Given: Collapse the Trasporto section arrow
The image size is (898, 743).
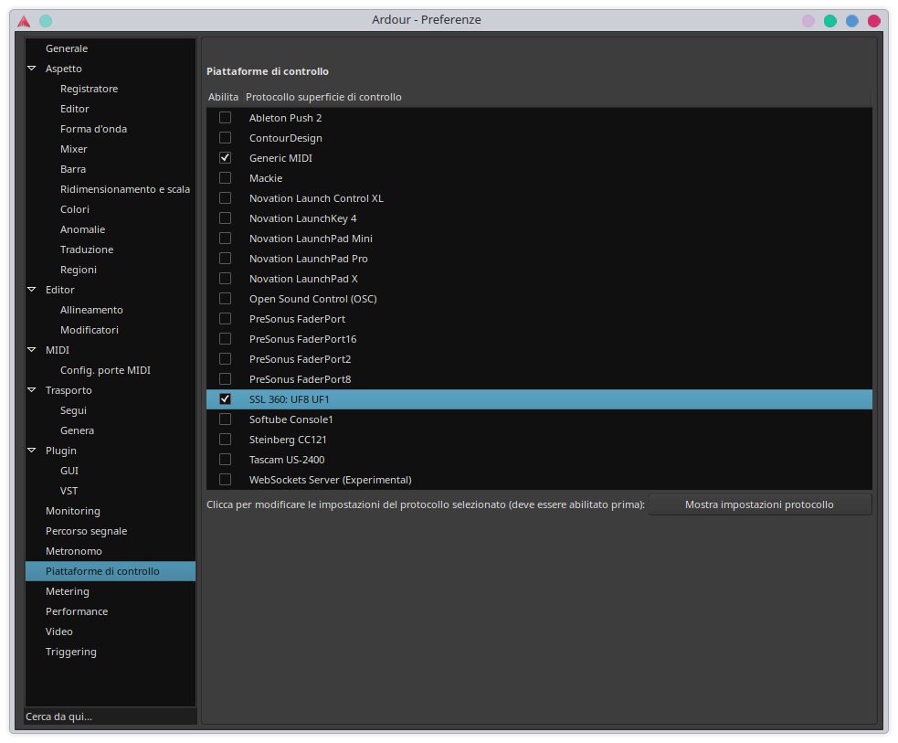Looking at the screenshot, I should click(32, 390).
